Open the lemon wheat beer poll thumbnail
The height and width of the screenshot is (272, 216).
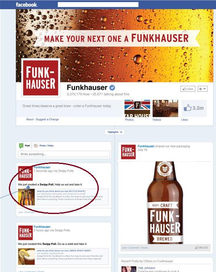26,257
